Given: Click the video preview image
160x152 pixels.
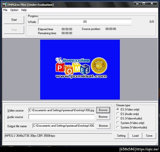Looking at the screenshot, I should (x=80, y=70).
